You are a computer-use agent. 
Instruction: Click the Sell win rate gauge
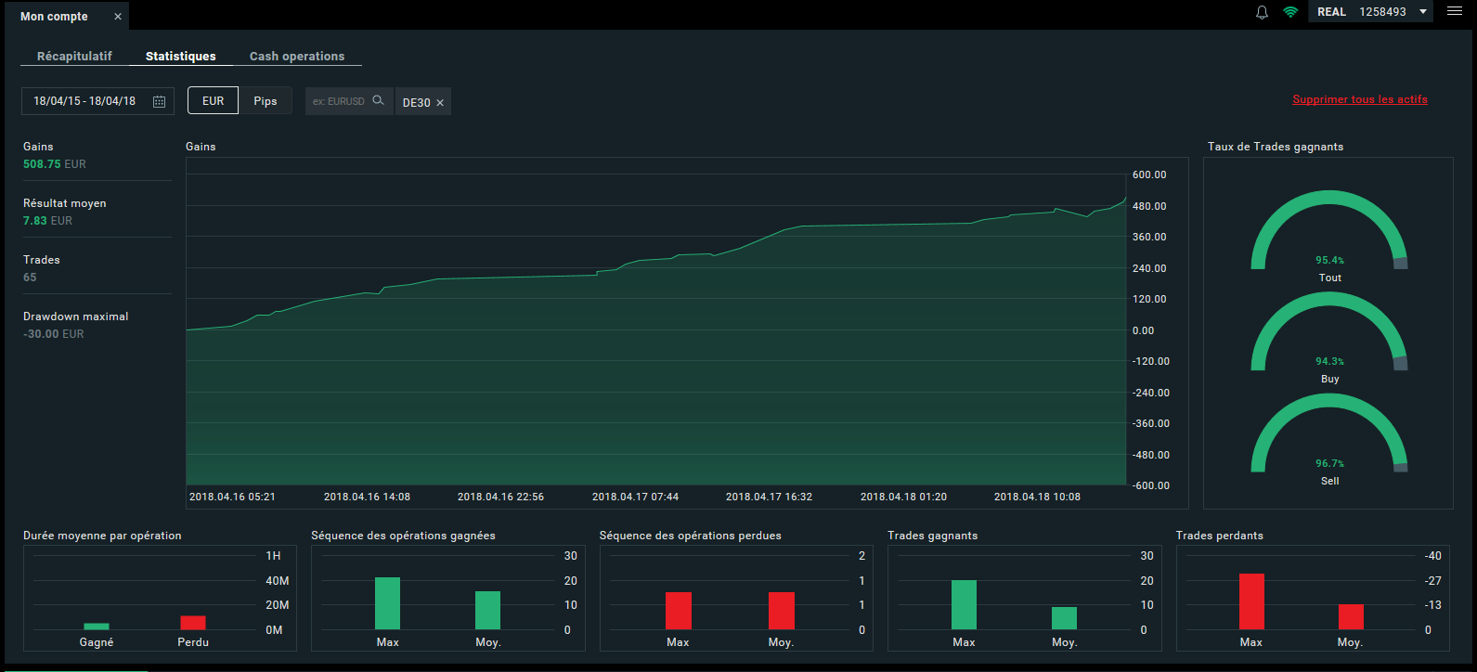click(x=1329, y=435)
